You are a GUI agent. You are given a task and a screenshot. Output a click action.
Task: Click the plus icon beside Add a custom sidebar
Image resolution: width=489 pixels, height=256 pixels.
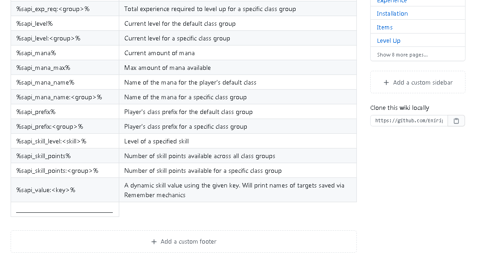(x=386, y=83)
